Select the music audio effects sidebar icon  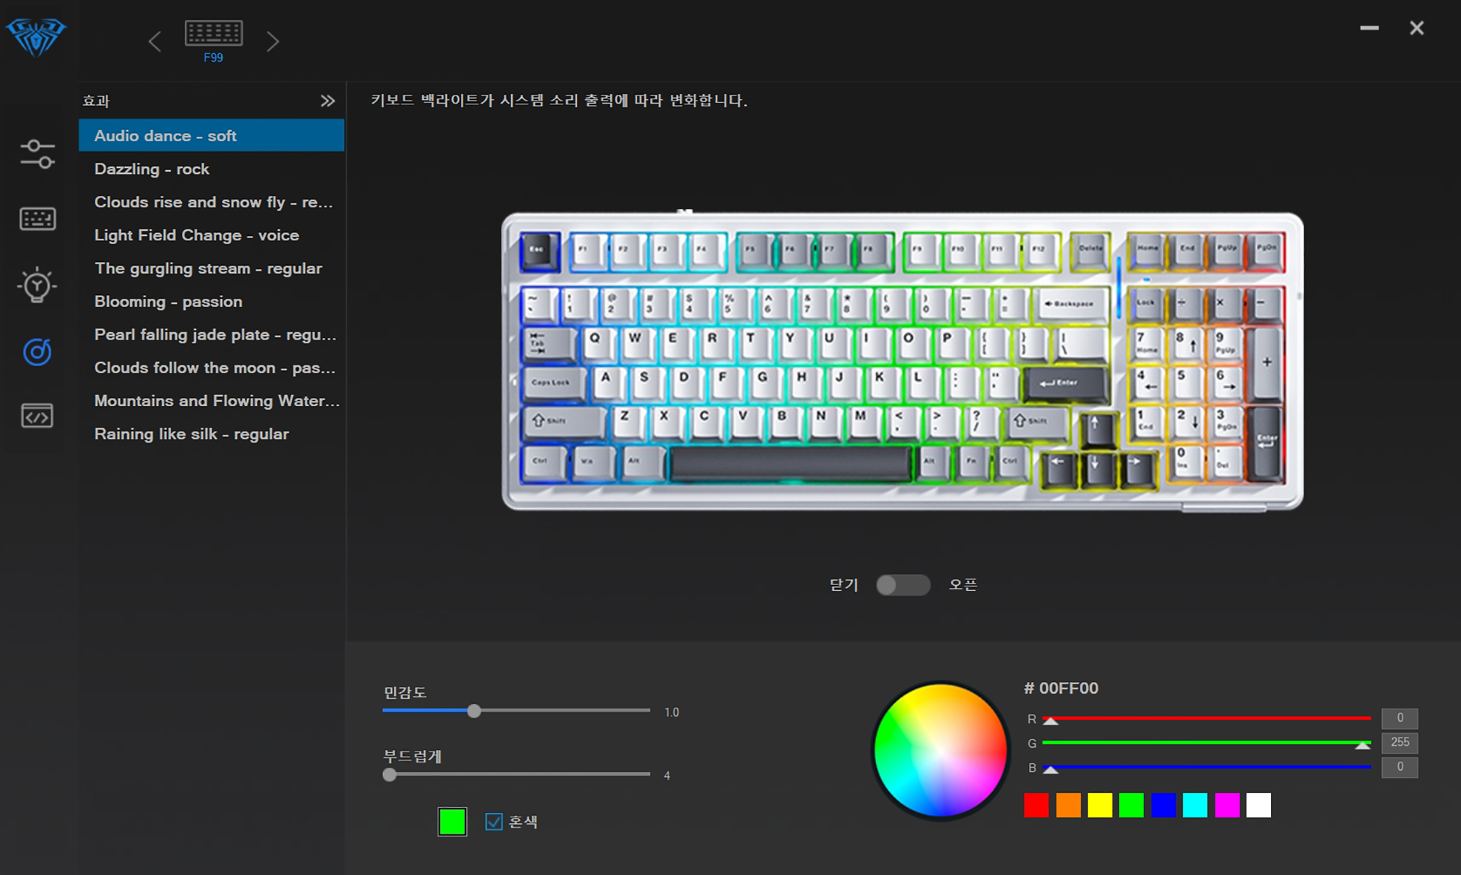(x=37, y=352)
